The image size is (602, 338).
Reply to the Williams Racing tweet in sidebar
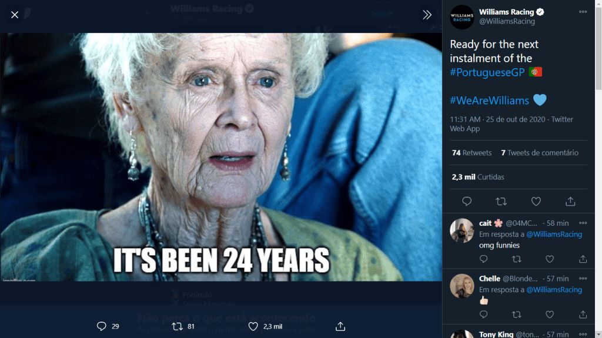[467, 201]
